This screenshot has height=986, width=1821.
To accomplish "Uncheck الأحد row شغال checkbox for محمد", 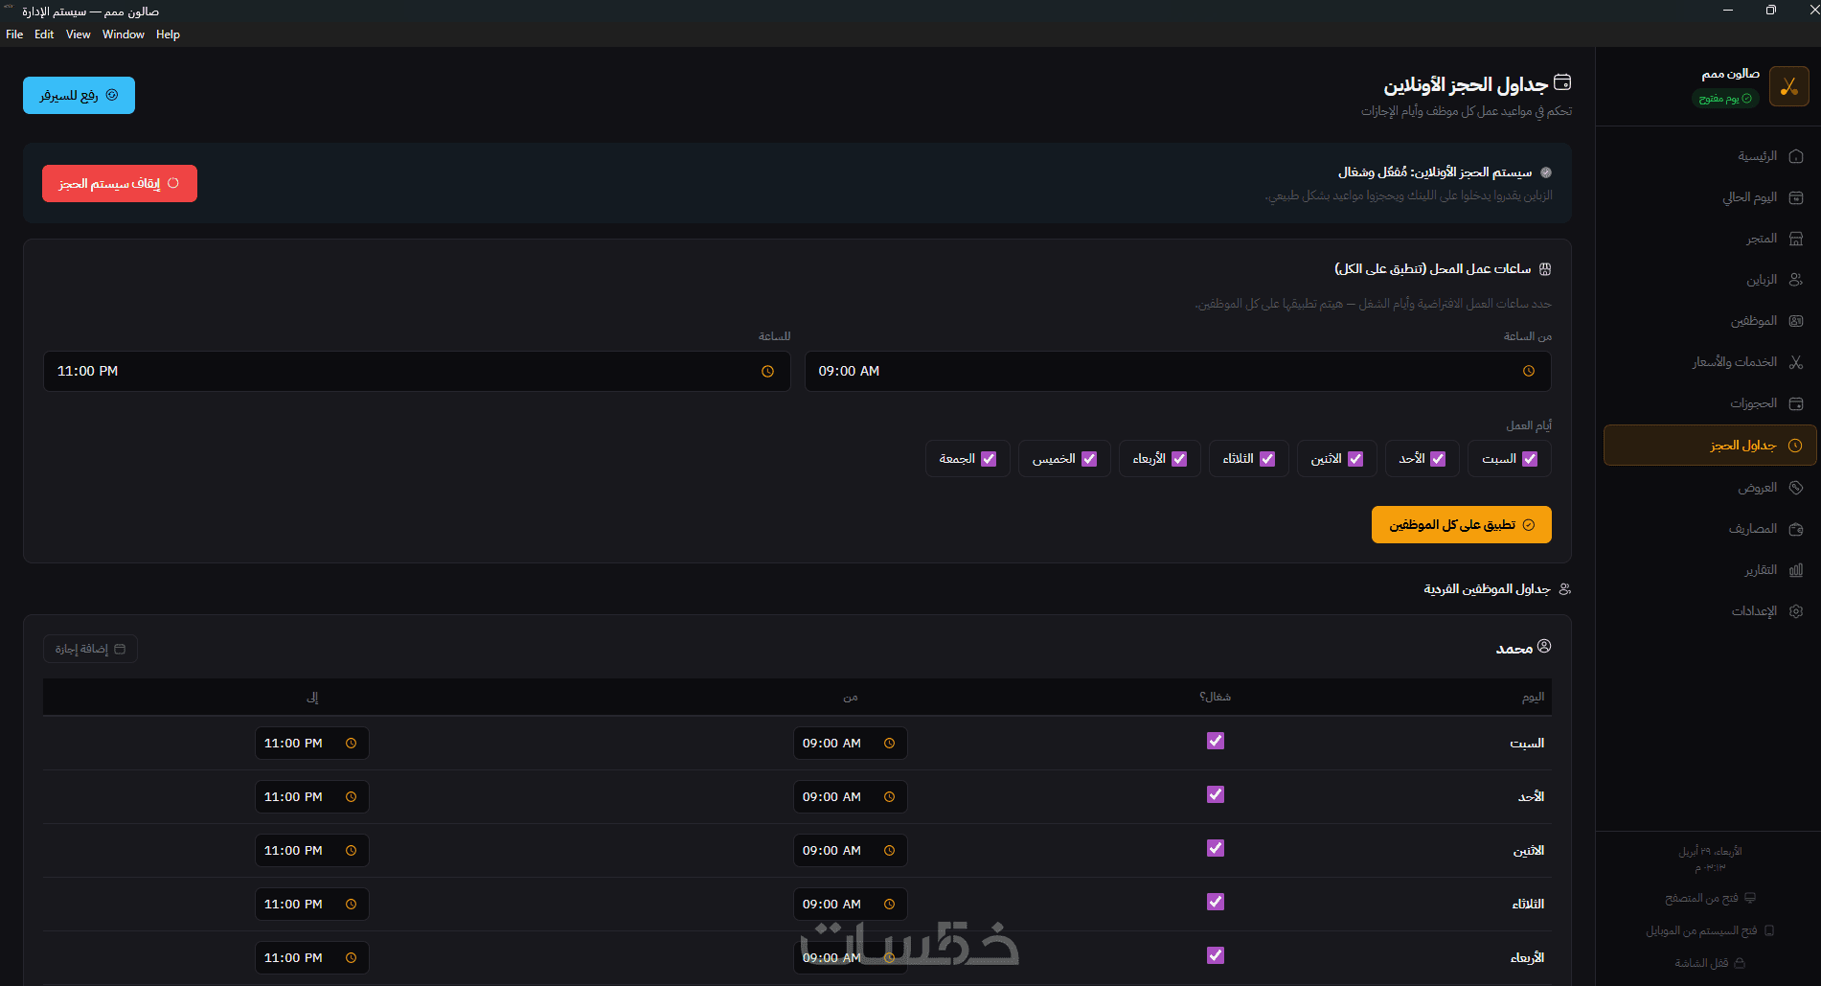I will pyautogui.click(x=1216, y=794).
